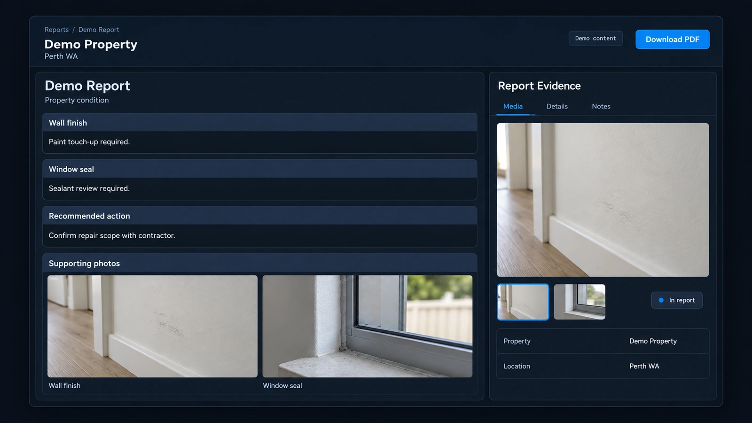Click the Supporting photos section header
Viewport: 752px width, 423px height.
260,263
